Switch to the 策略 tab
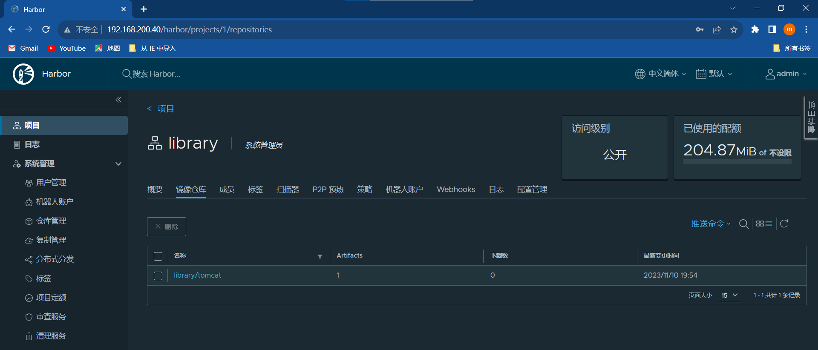This screenshot has height=350, width=818. (365, 189)
